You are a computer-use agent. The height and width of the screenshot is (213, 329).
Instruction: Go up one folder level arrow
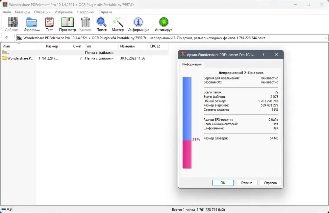coord(7,38)
